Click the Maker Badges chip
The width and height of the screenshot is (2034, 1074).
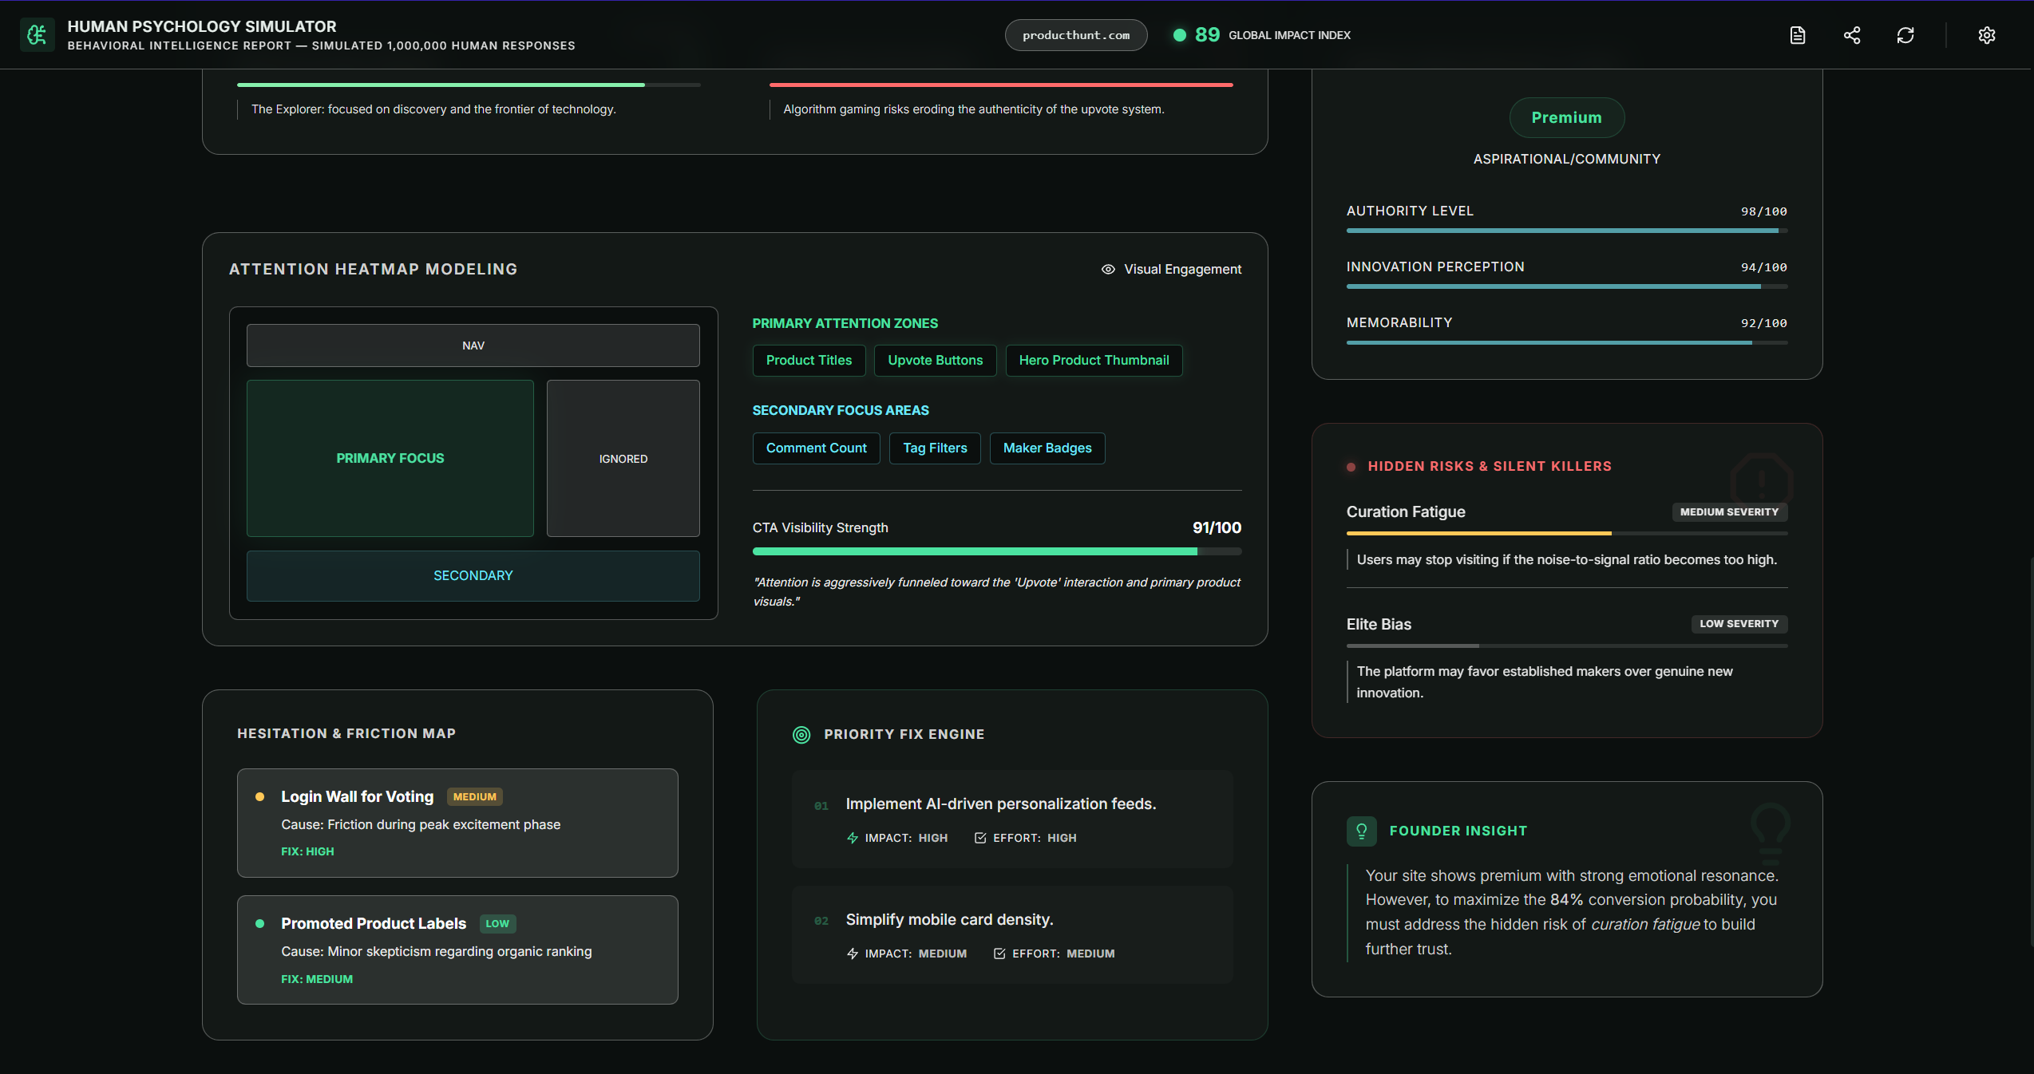(x=1047, y=448)
